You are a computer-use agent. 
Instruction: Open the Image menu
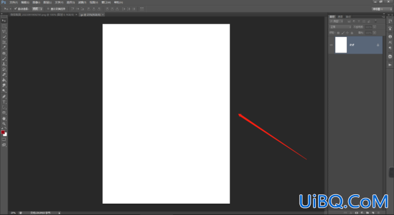36,2
